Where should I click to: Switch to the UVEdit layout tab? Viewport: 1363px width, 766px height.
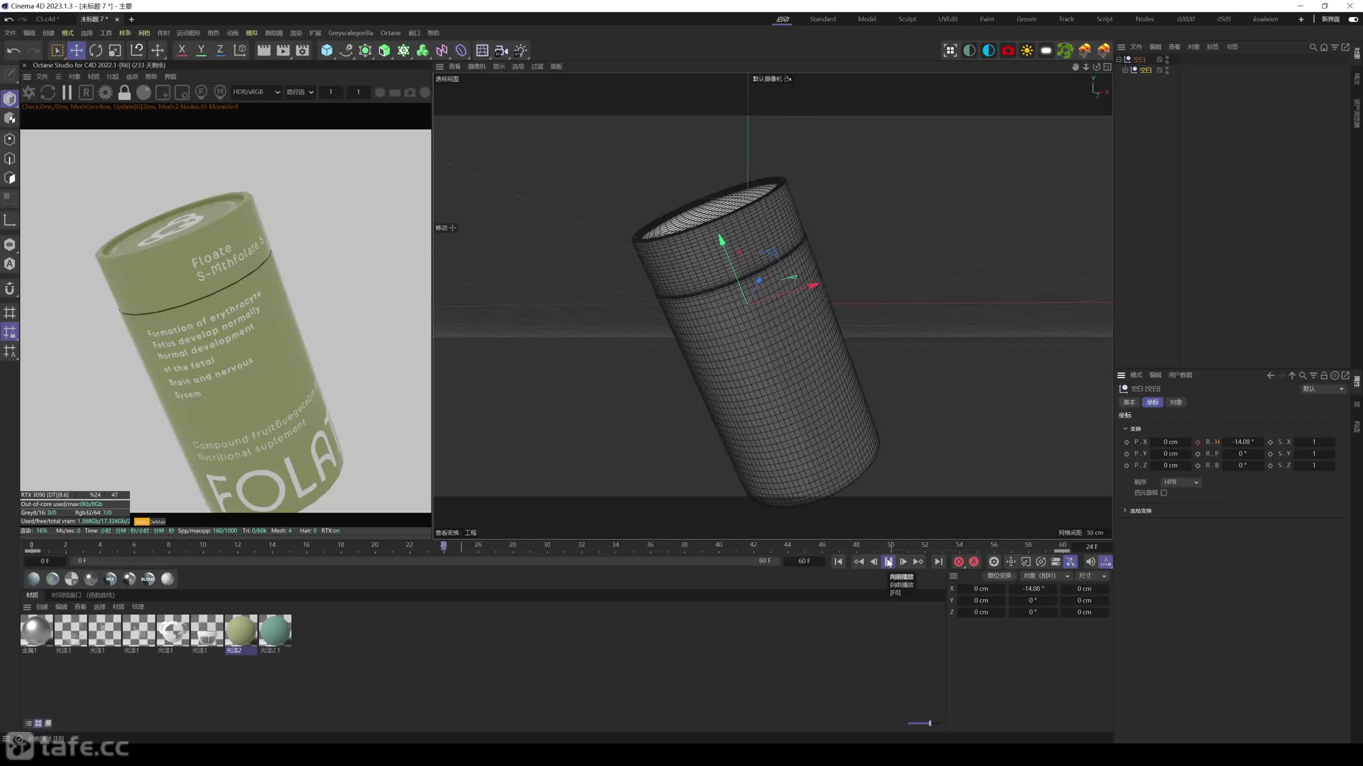tap(948, 19)
